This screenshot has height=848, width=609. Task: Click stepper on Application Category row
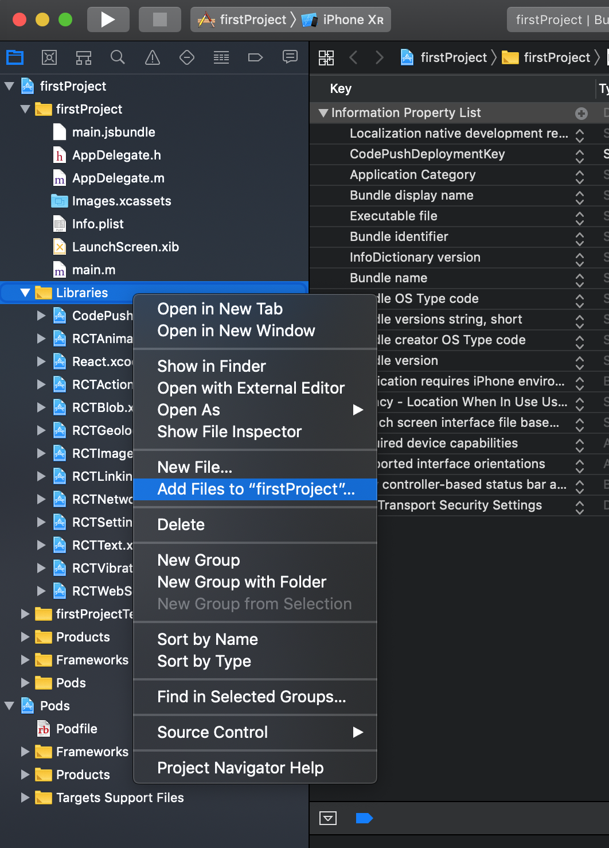[x=580, y=176]
